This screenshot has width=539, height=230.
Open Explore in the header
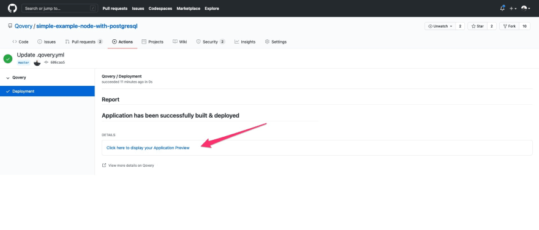212,9
